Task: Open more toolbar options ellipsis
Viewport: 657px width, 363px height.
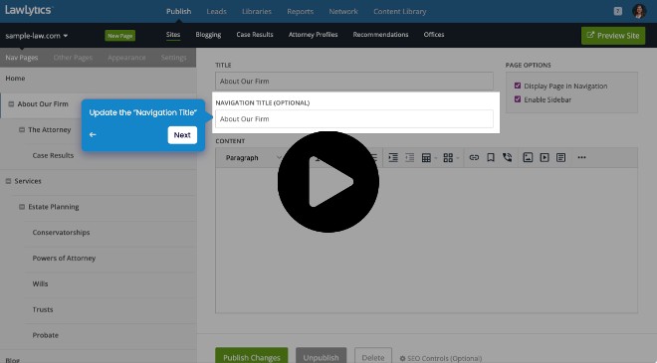Action: pyautogui.click(x=581, y=157)
